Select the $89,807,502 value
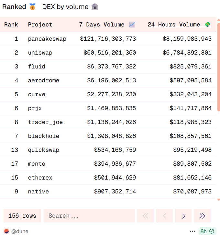220x238 pixels. tap(192, 164)
